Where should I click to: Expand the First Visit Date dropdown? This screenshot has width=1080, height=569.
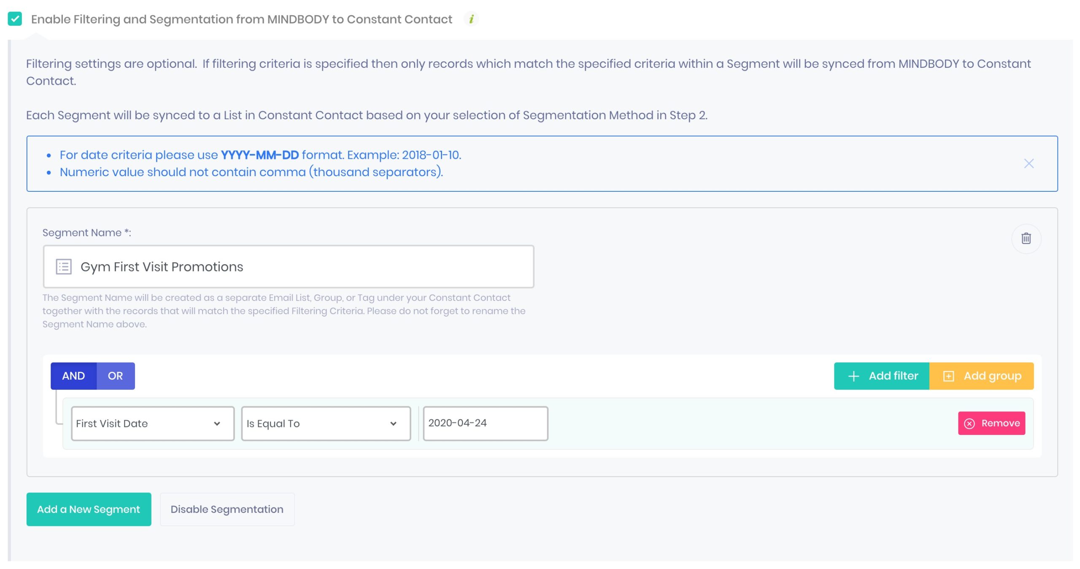coord(152,423)
